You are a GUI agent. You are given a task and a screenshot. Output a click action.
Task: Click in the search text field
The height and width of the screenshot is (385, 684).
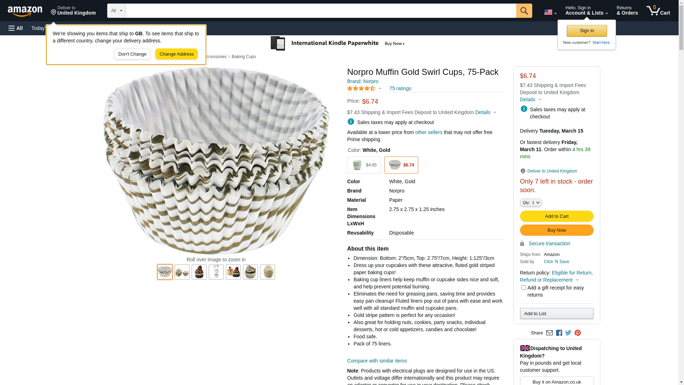pos(321,11)
